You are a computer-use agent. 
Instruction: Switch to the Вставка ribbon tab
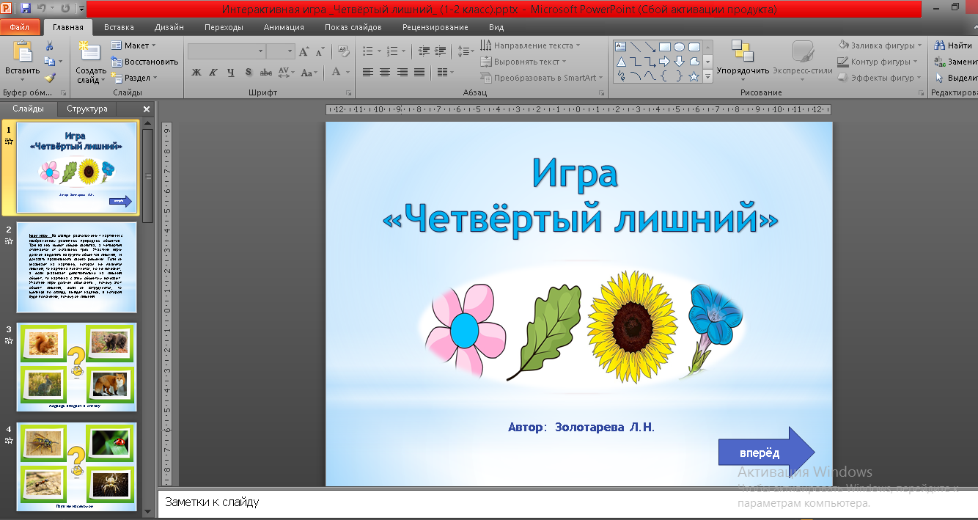(x=119, y=27)
